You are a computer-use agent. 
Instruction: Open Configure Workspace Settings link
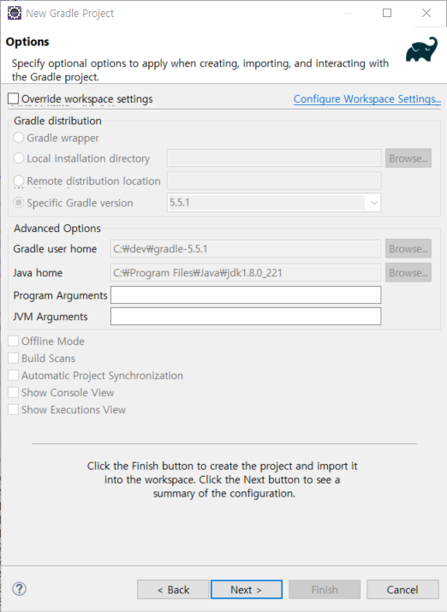click(x=367, y=99)
